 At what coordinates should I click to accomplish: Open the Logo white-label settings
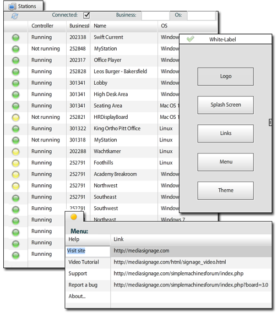226,76
